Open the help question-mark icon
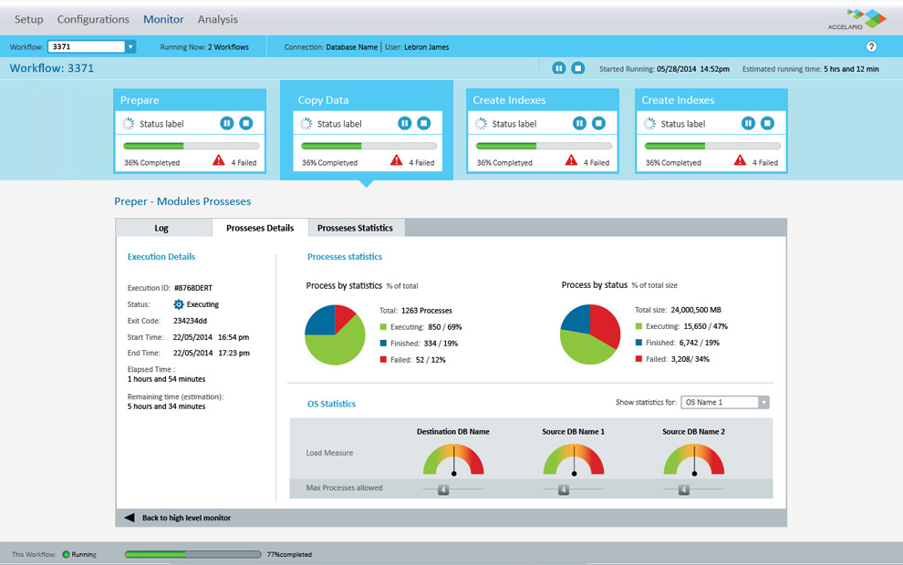This screenshot has height=565, width=903. click(871, 46)
